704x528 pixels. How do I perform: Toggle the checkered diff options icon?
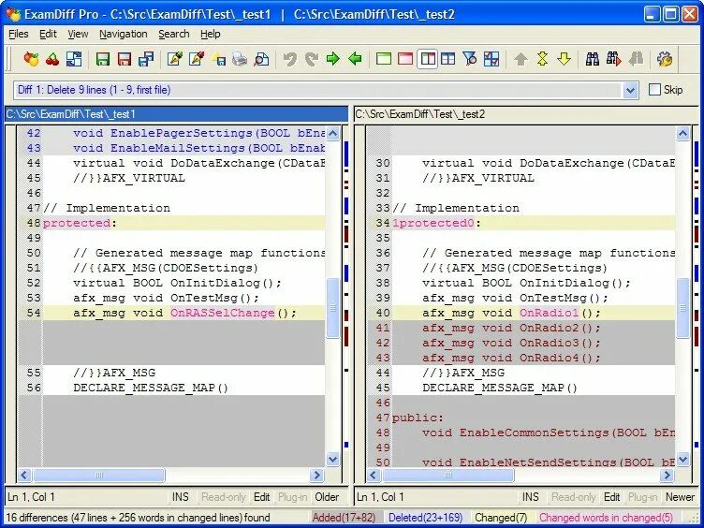pos(491,59)
